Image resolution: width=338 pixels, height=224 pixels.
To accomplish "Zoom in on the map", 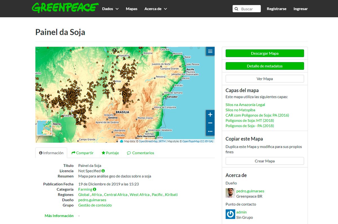I will (x=210, y=115).
